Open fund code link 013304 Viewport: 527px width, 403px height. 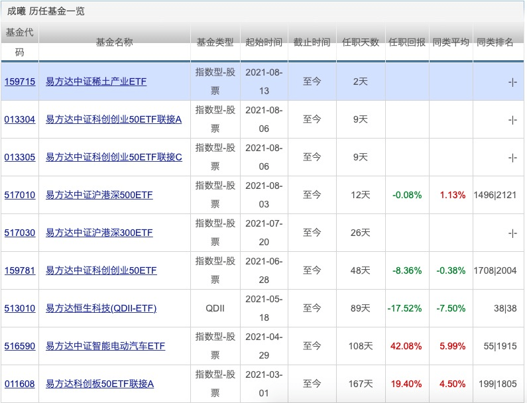(x=20, y=119)
